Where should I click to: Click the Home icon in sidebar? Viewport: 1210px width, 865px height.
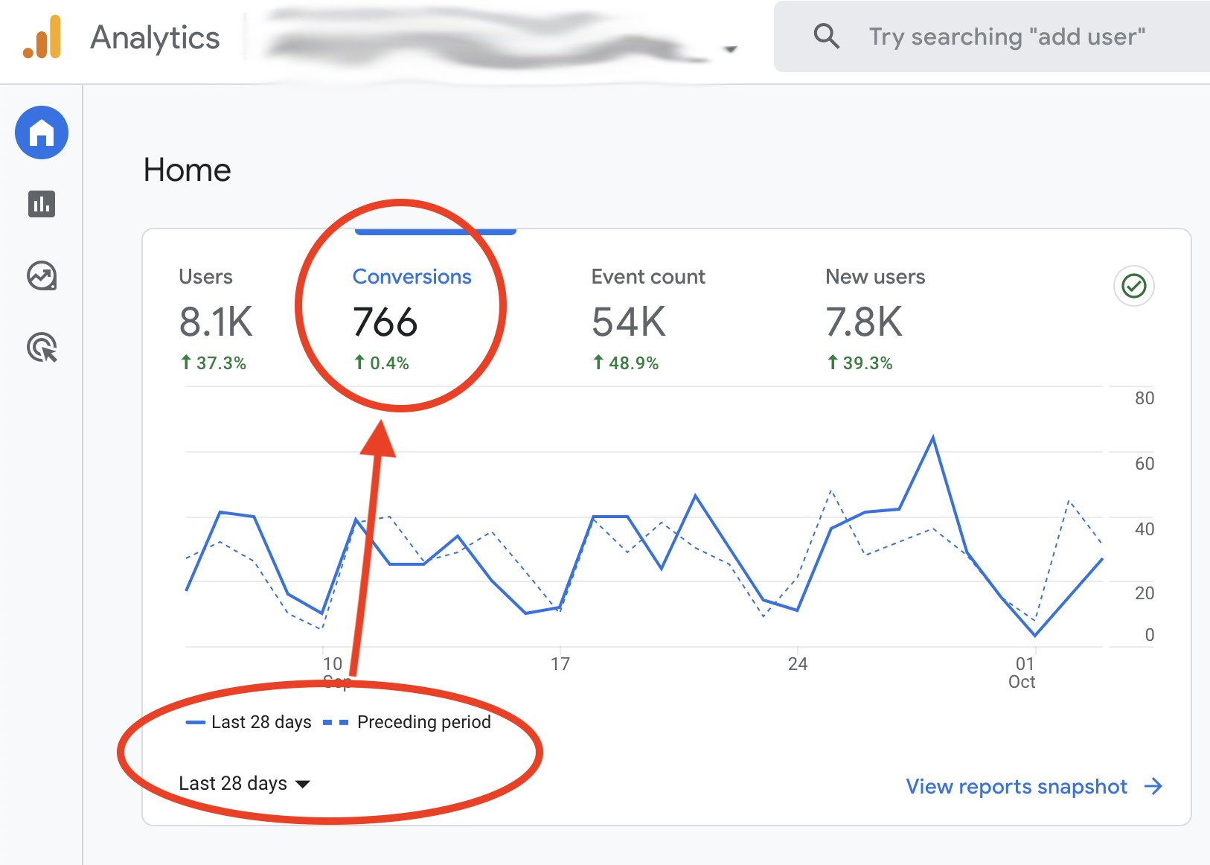[42, 133]
